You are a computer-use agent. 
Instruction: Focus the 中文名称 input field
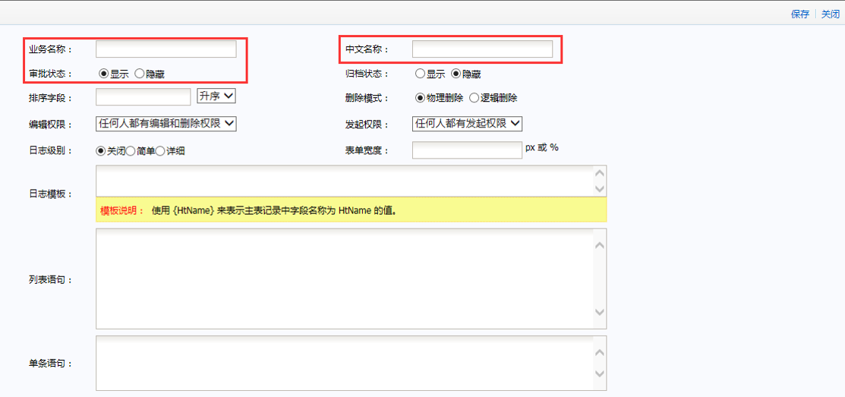[482, 49]
